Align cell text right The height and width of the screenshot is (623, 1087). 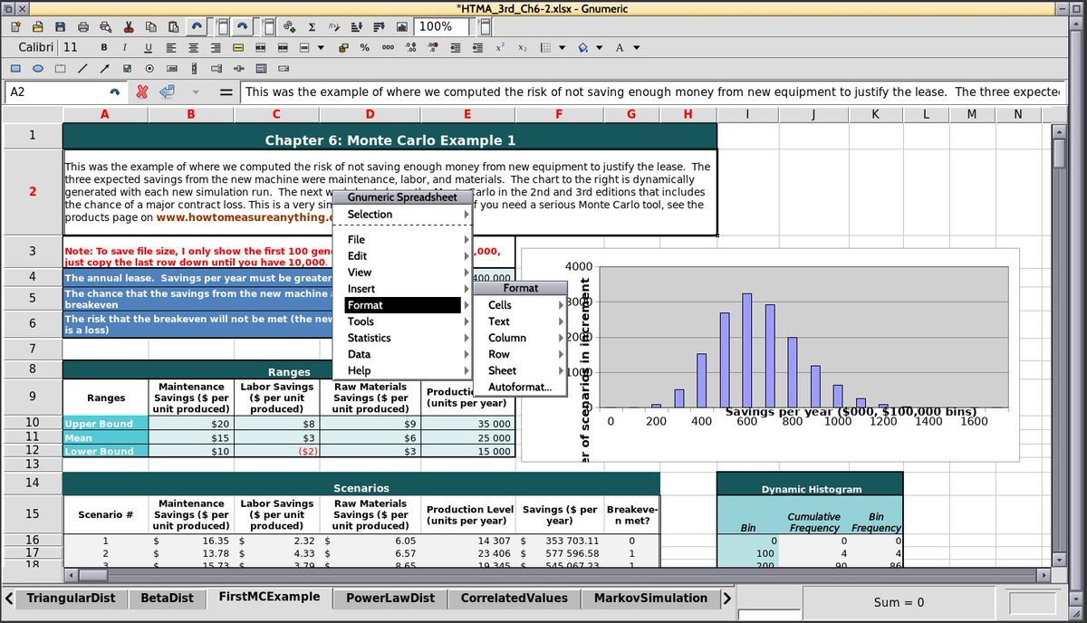[x=216, y=48]
